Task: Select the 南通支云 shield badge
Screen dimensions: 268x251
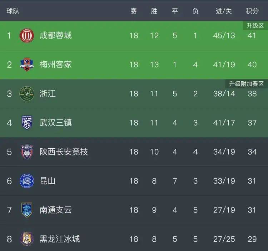Action: (27, 210)
